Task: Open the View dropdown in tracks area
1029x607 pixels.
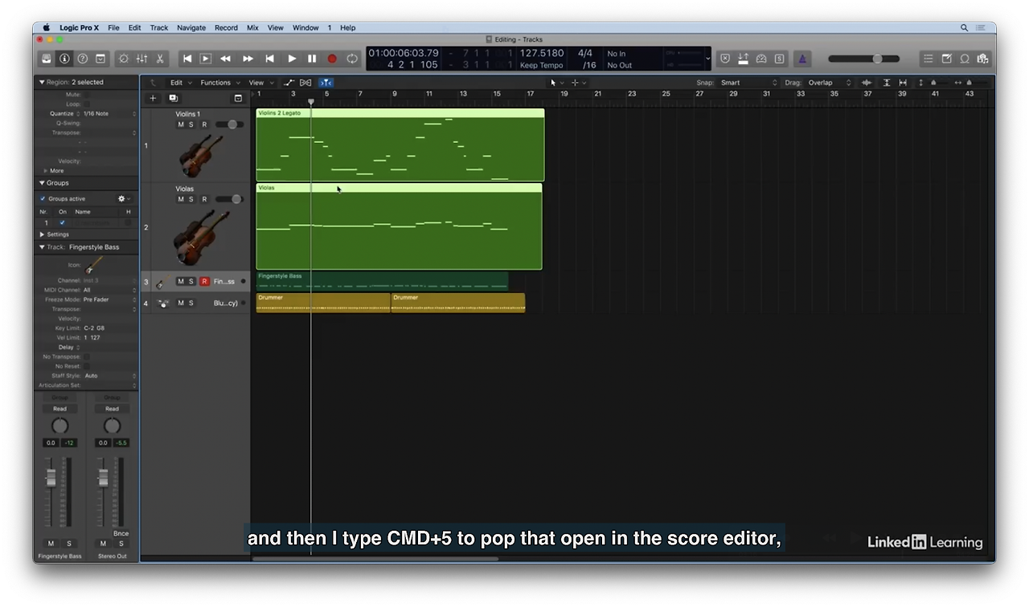Action: pos(260,83)
